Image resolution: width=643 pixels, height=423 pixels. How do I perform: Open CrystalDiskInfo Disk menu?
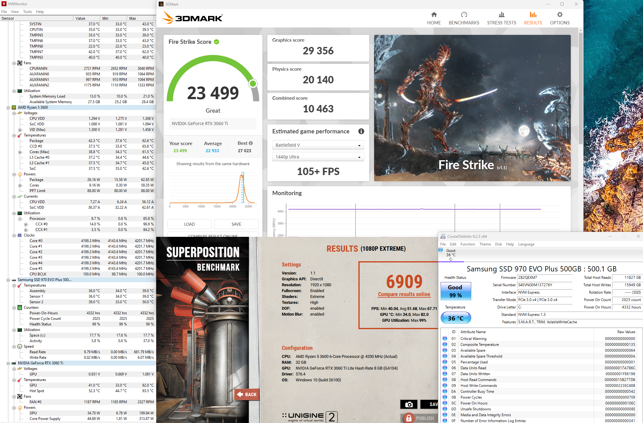(498, 244)
